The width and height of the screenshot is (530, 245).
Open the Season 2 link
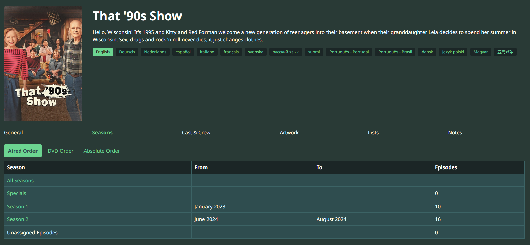click(18, 219)
